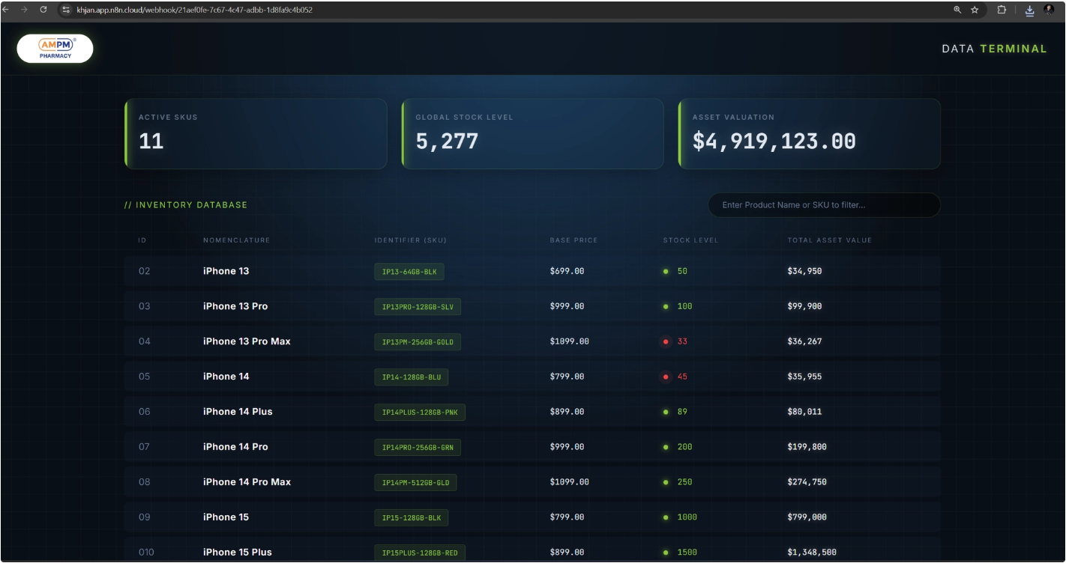The image size is (1066, 563).
Task: Select the iPhone 13 Pro Max product name
Action: point(247,341)
